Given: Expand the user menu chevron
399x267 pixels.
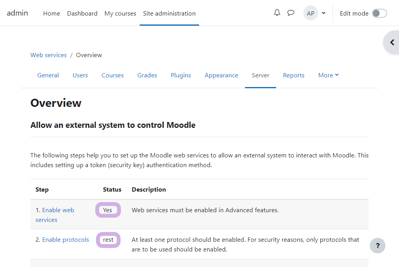Looking at the screenshot, I should point(324,13).
